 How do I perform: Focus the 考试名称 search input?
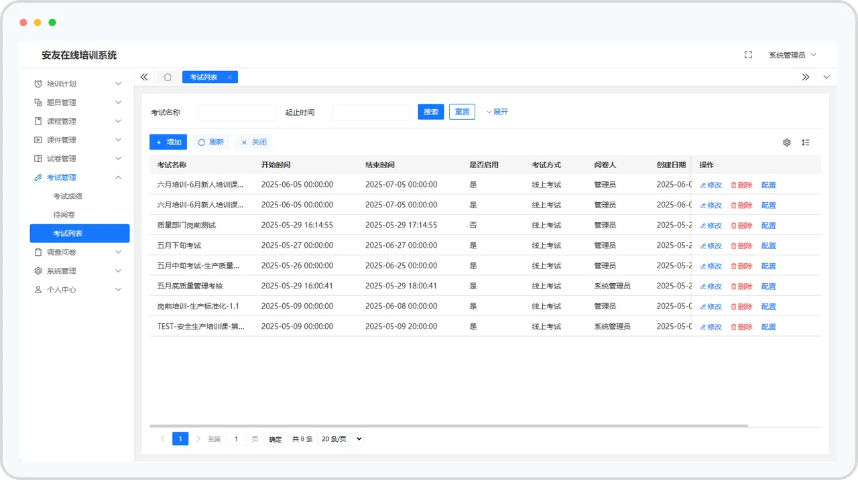pyautogui.click(x=237, y=112)
